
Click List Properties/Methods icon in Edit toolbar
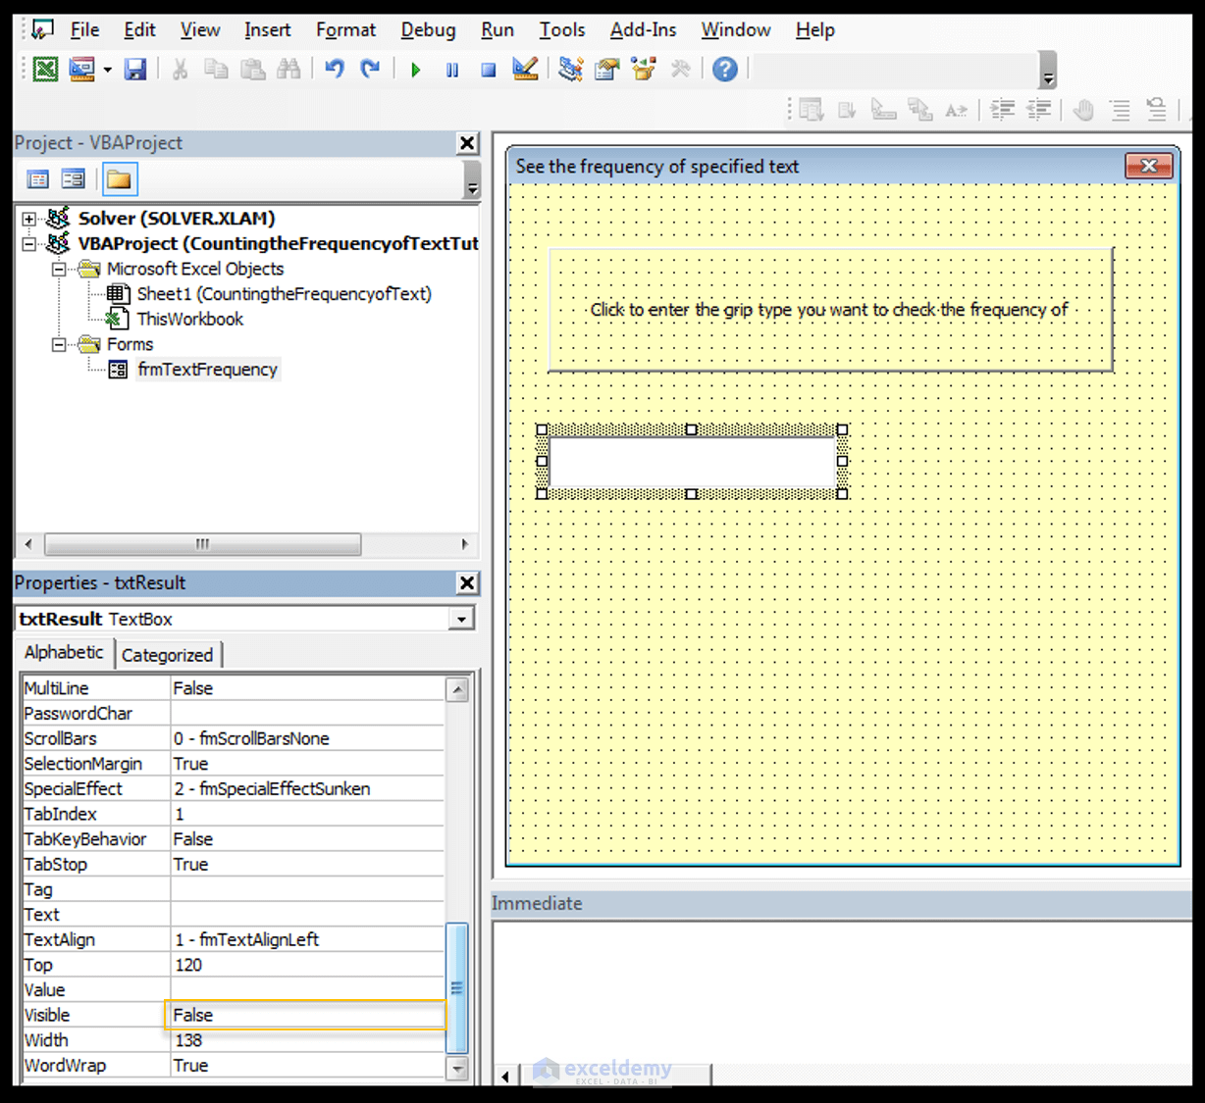811,110
